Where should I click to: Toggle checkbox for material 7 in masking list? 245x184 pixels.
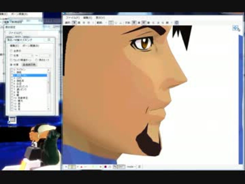pyautogui.click(x=12, y=89)
